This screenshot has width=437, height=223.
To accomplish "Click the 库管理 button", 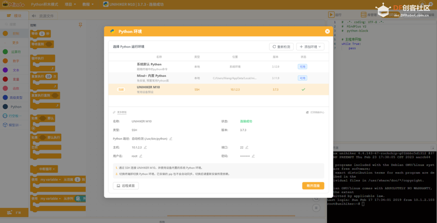I will point(369,15).
